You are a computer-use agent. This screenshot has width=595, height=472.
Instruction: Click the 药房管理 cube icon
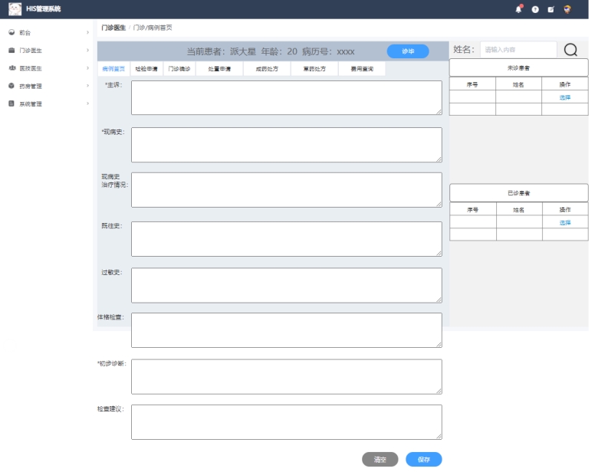pyautogui.click(x=12, y=86)
